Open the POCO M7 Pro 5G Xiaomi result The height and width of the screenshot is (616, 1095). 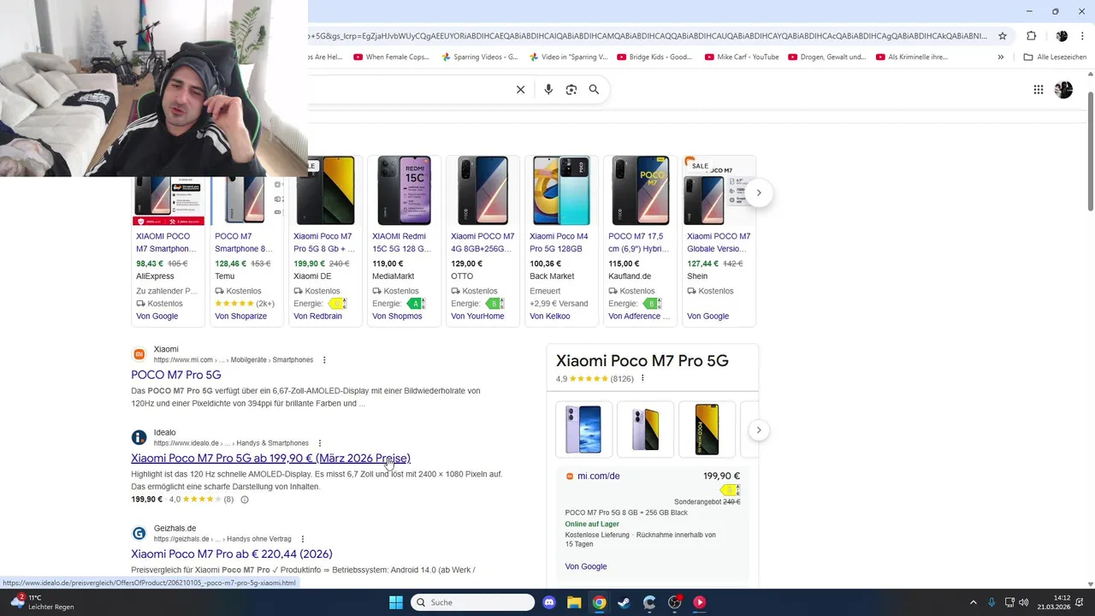(176, 375)
